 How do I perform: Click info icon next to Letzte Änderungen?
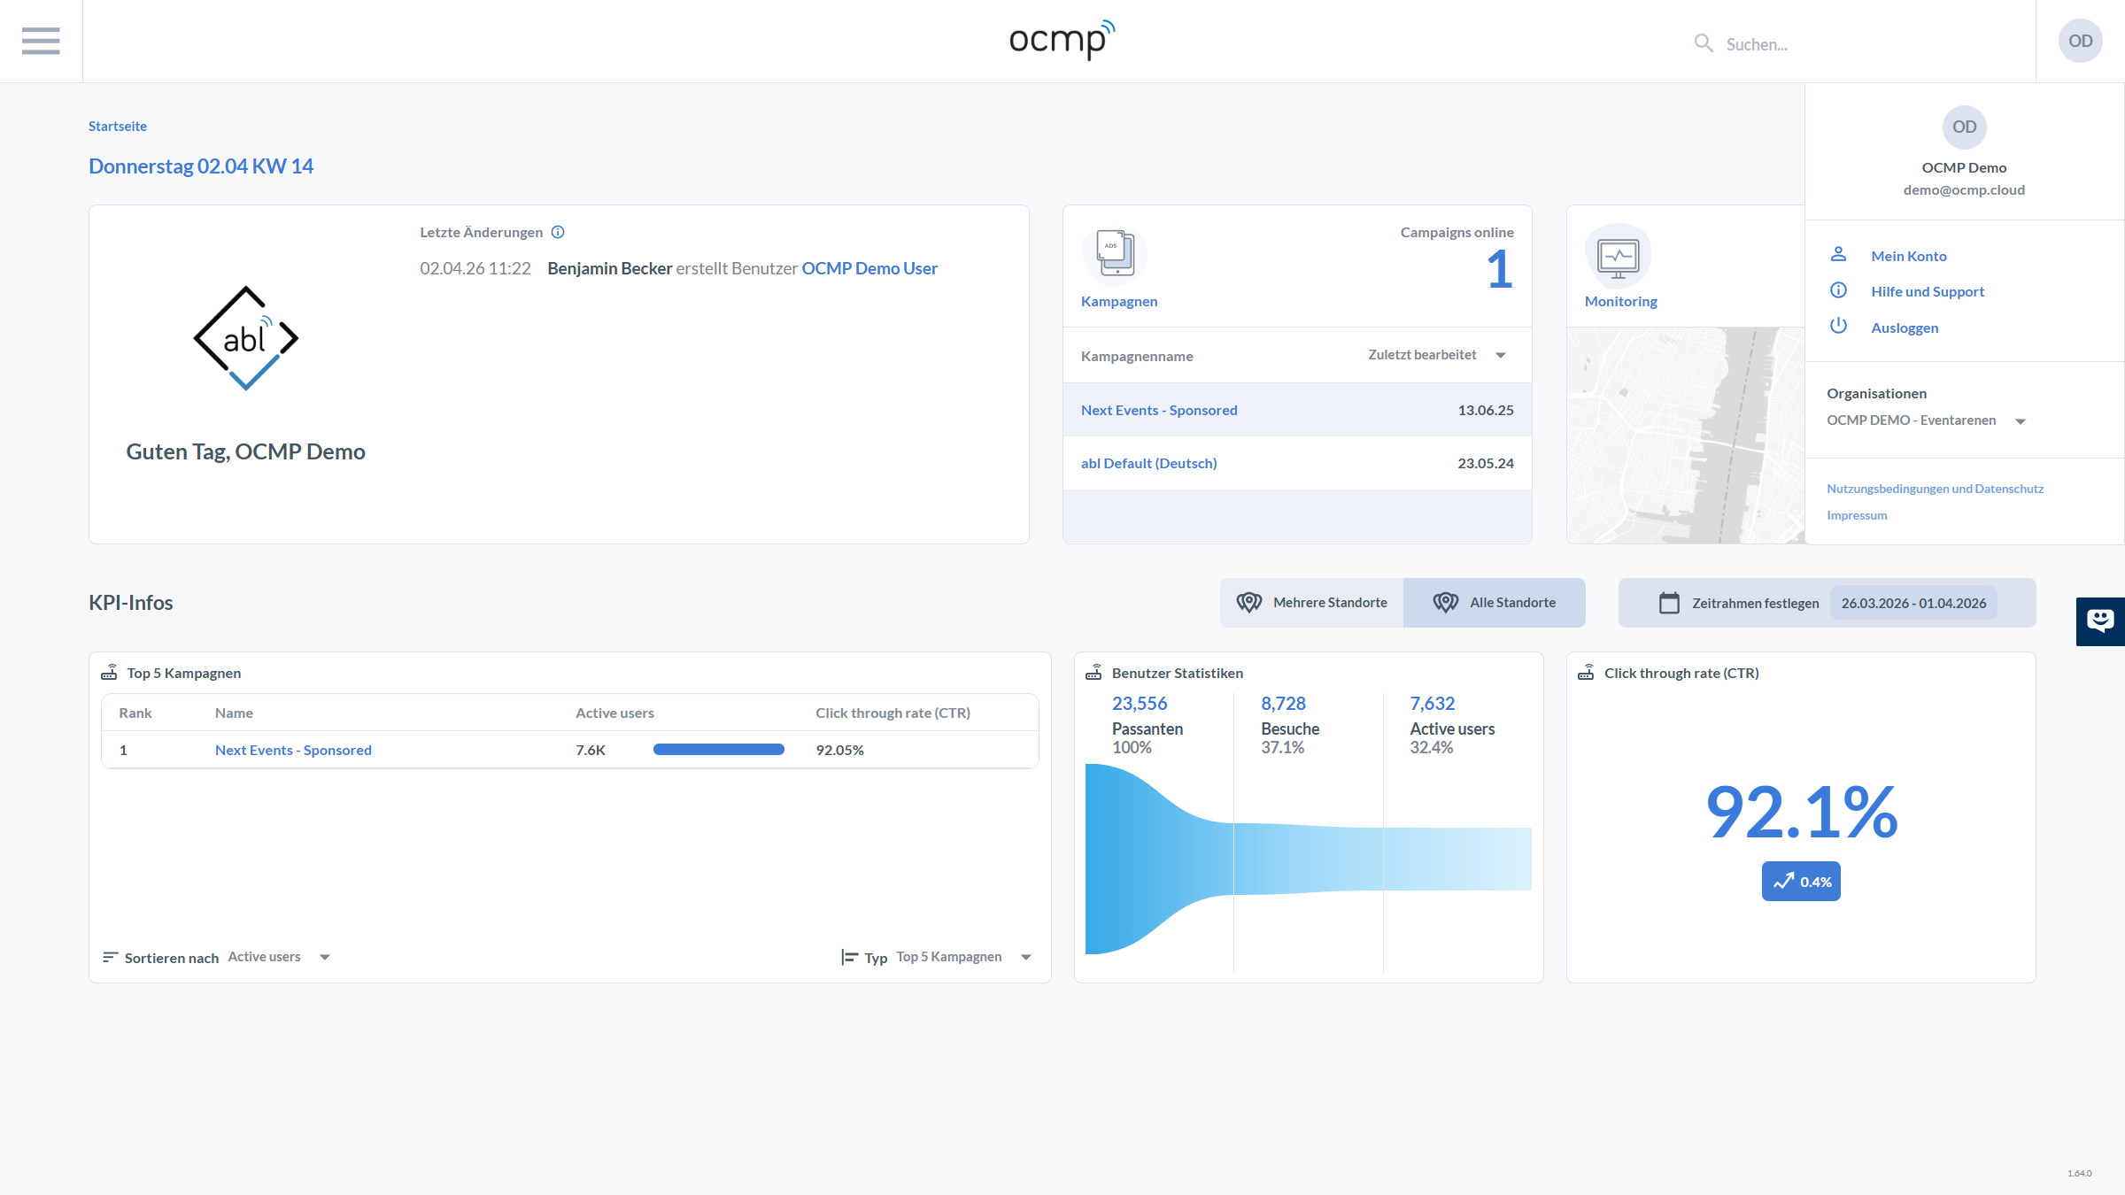click(558, 232)
